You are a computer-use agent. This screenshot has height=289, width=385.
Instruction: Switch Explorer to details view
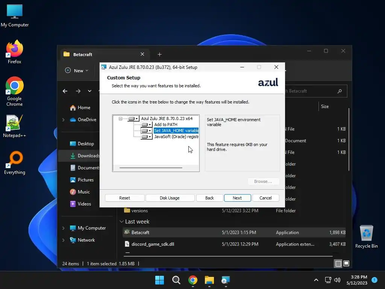(338, 264)
